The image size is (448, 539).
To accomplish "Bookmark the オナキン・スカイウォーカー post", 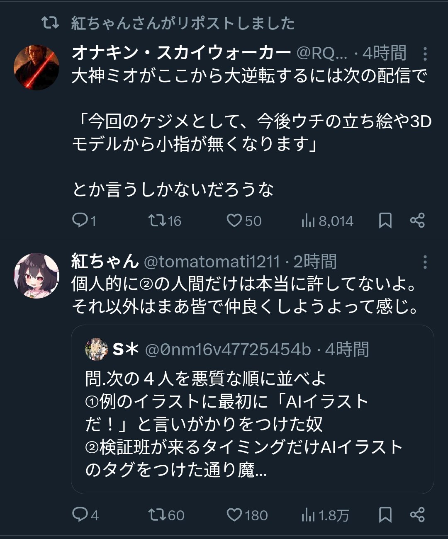I will 385,221.
